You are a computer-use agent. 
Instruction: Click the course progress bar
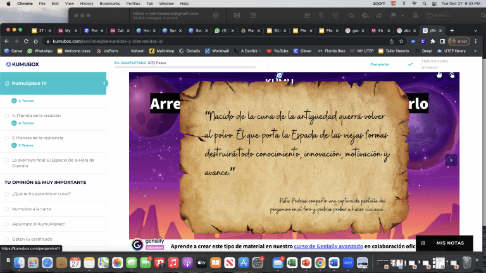click(185, 67)
